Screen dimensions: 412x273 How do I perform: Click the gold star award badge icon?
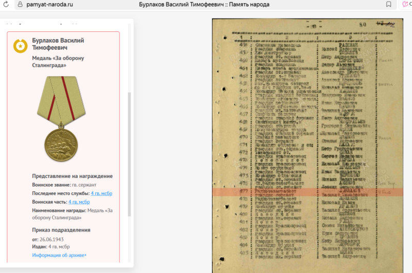pyautogui.click(x=20, y=46)
